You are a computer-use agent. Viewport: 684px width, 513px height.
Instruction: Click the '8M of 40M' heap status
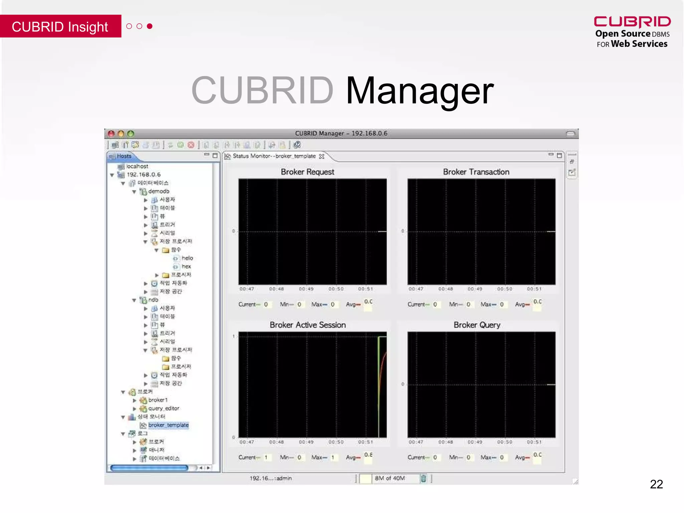click(390, 478)
